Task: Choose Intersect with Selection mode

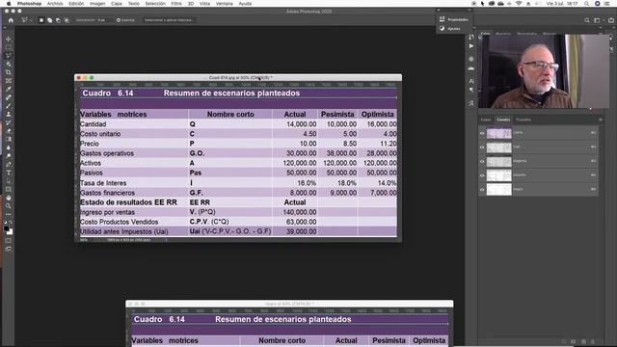Action: [67, 20]
